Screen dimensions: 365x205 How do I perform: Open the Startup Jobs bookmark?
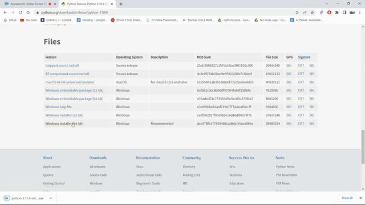pos(198,20)
